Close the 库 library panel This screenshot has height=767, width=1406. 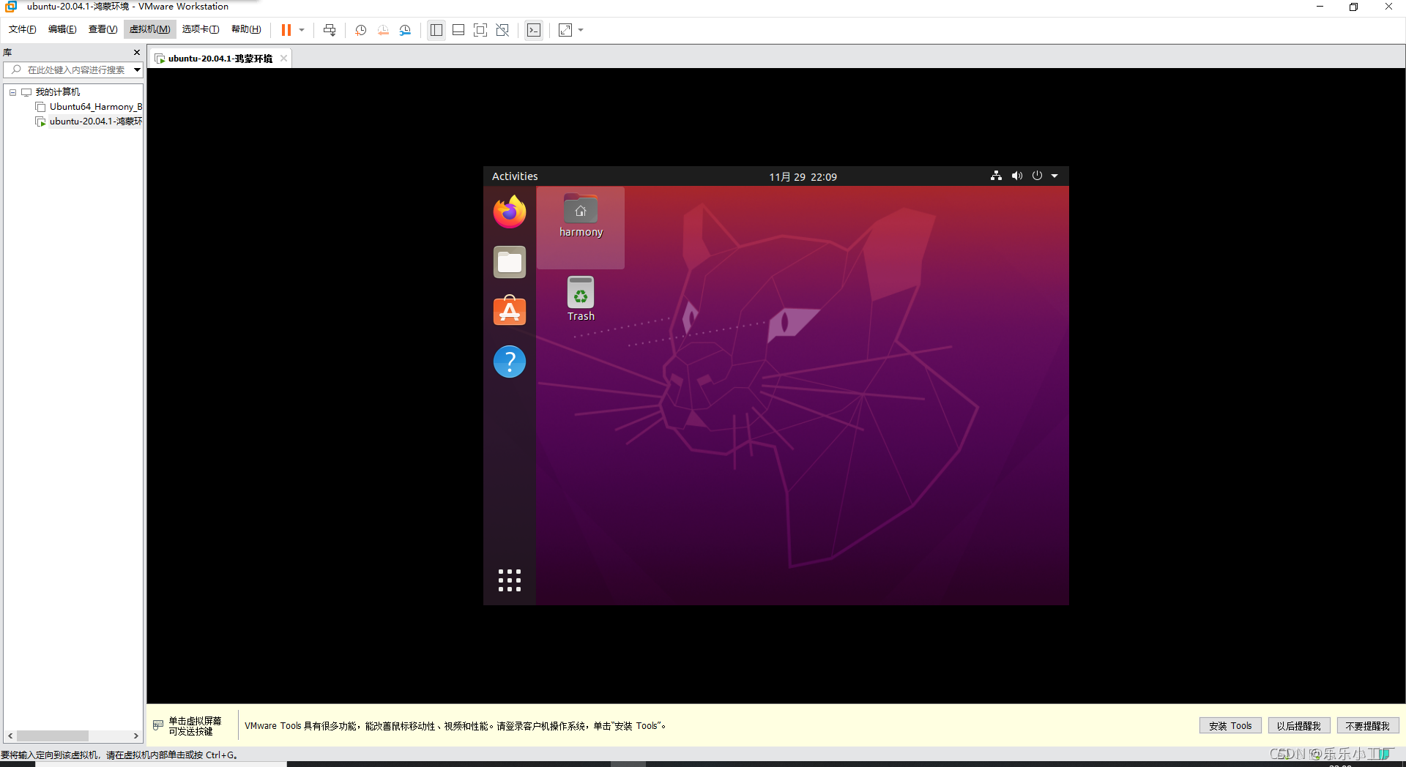tap(136, 53)
